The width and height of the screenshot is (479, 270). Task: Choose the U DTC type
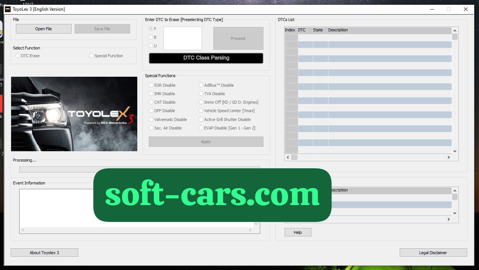152,46
